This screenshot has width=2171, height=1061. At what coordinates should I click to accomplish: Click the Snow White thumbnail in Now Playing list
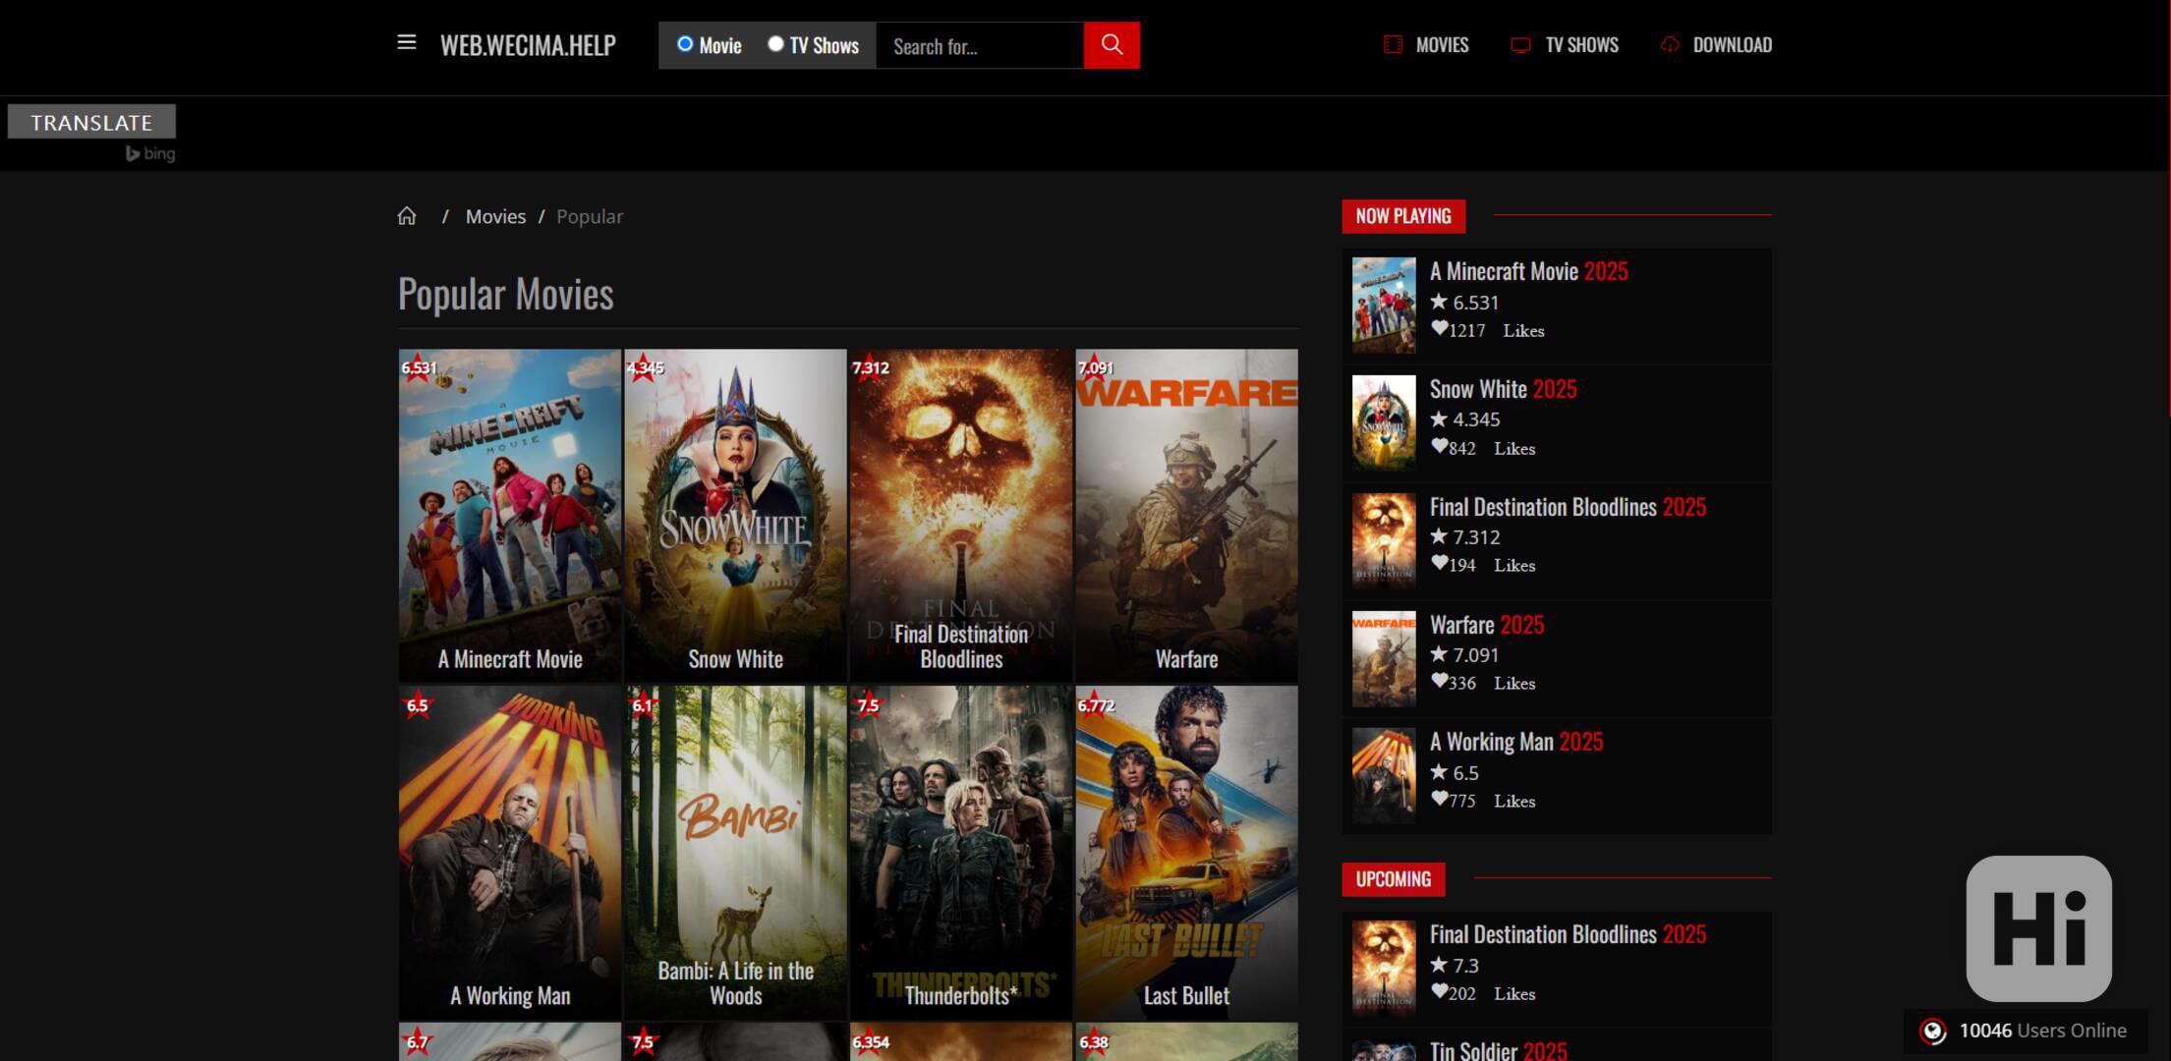(1384, 423)
